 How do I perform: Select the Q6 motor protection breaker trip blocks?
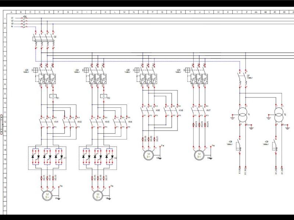(x=199, y=79)
